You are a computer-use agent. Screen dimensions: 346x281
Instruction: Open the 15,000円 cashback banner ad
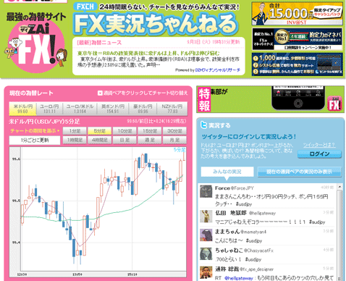(x=298, y=13)
